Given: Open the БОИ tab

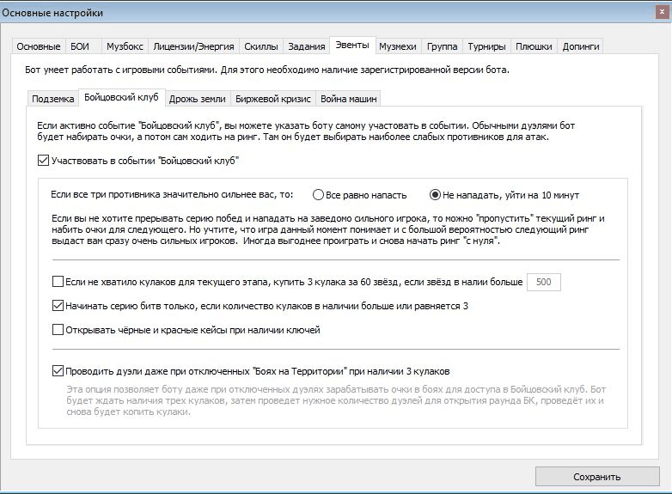Looking at the screenshot, I should tap(83, 46).
